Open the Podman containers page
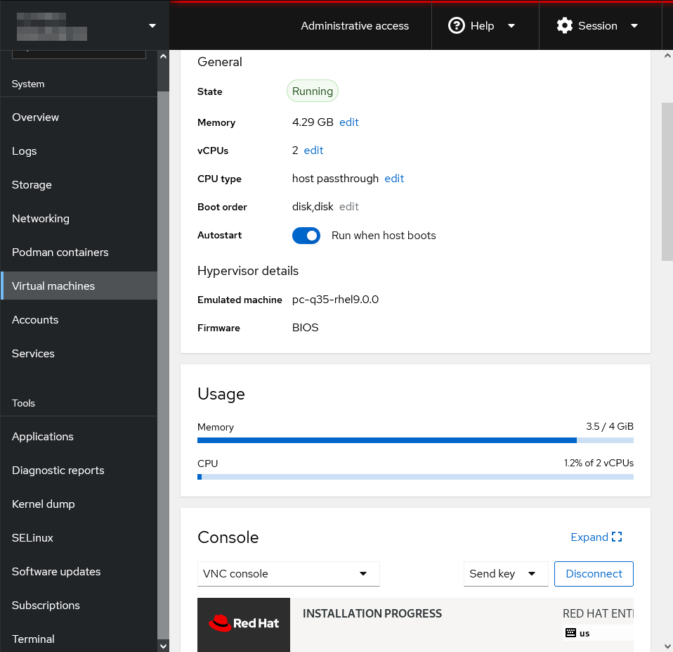Viewport: 673px width, 652px height. coord(60,253)
